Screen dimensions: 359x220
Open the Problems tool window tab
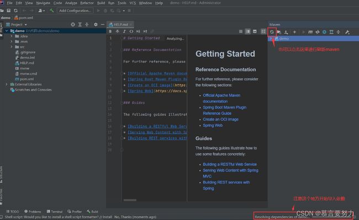click(x=33, y=212)
